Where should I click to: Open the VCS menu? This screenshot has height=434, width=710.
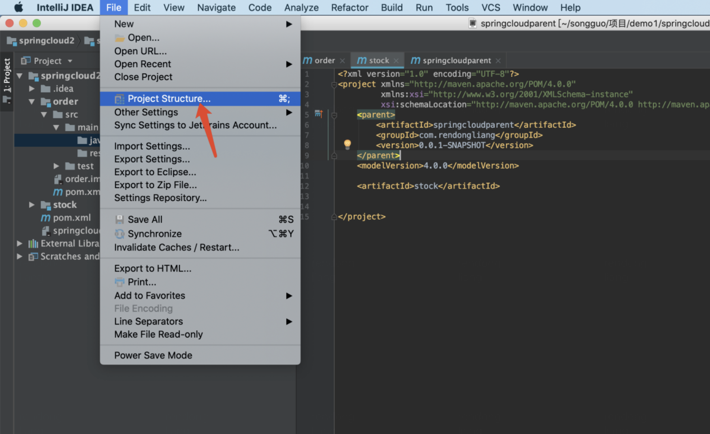pos(491,7)
